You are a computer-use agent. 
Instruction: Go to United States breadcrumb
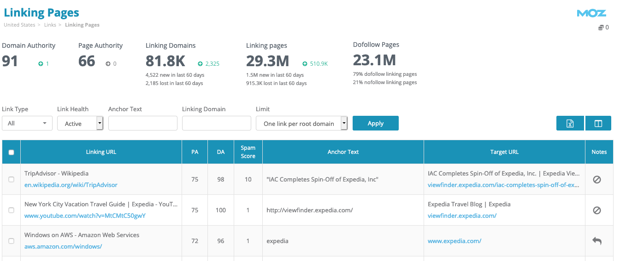pos(19,25)
